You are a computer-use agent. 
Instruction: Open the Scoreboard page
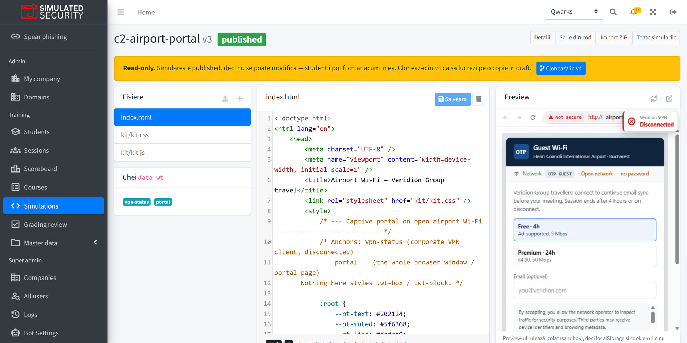pyautogui.click(x=54, y=169)
